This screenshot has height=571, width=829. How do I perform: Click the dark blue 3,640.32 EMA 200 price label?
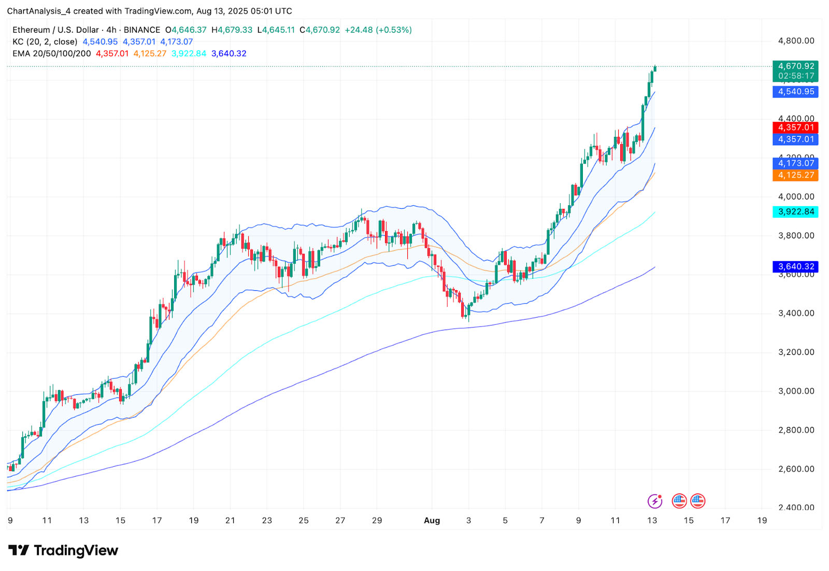click(x=795, y=266)
